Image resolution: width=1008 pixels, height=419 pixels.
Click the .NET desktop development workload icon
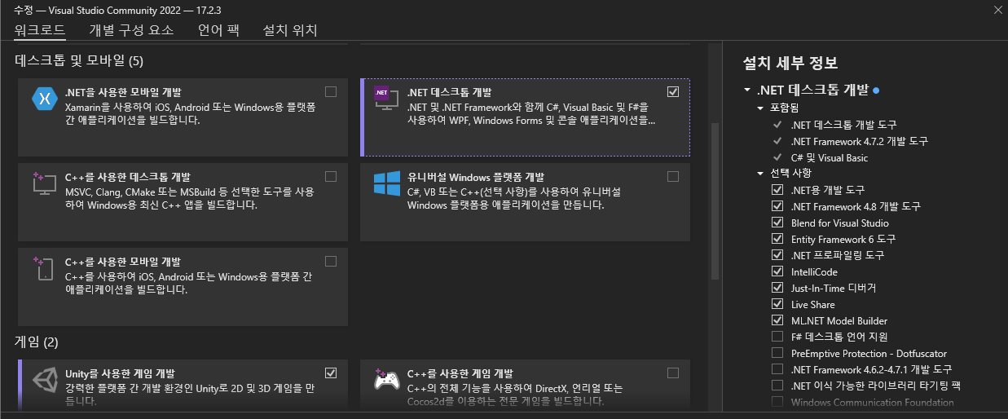click(x=385, y=98)
